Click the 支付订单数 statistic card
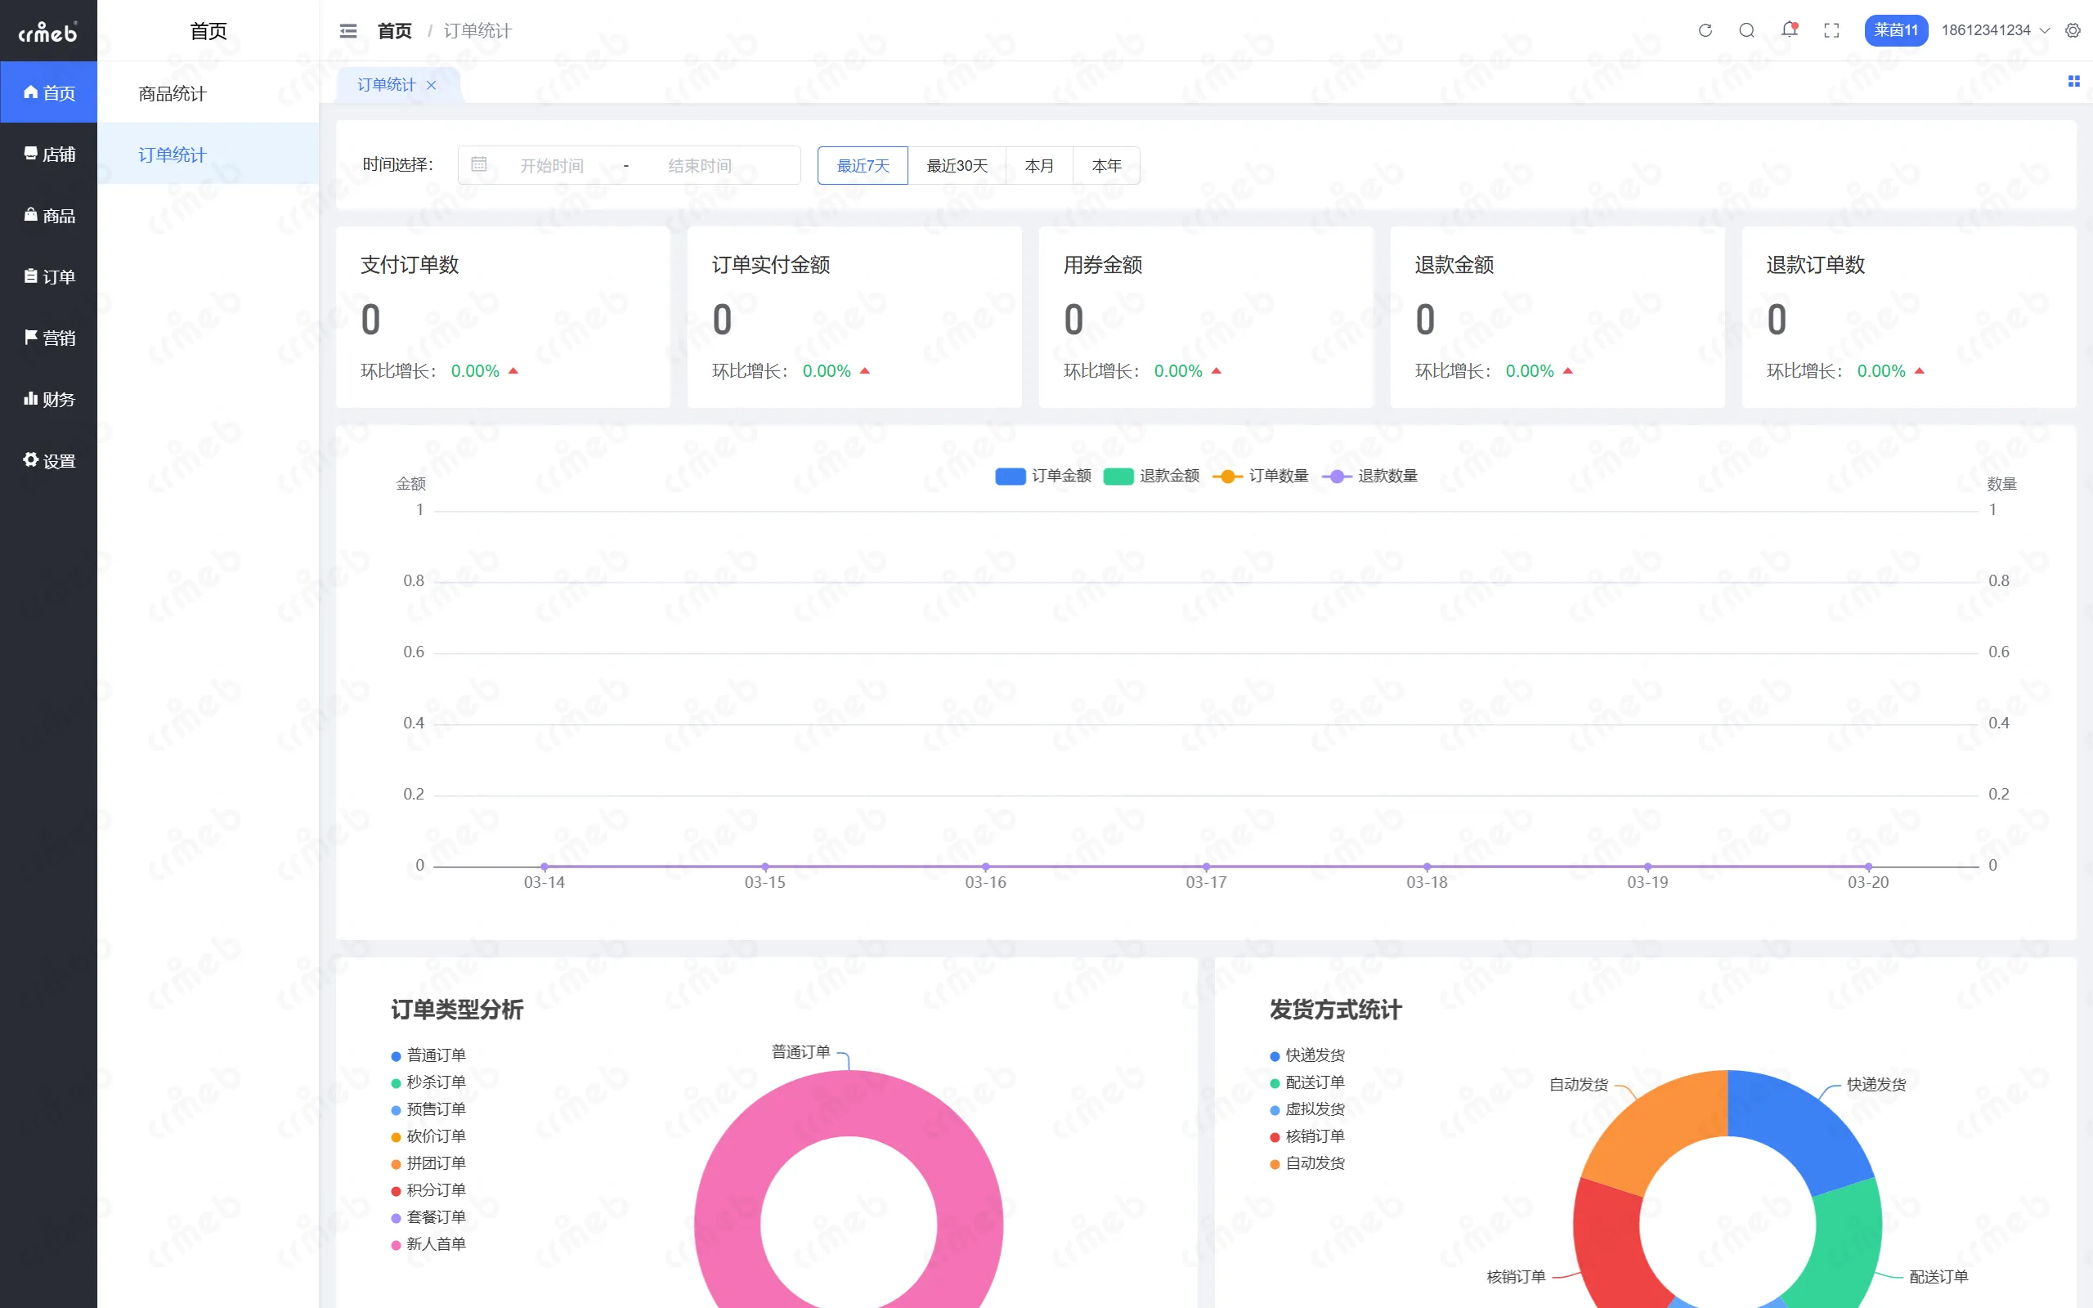 pos(503,317)
